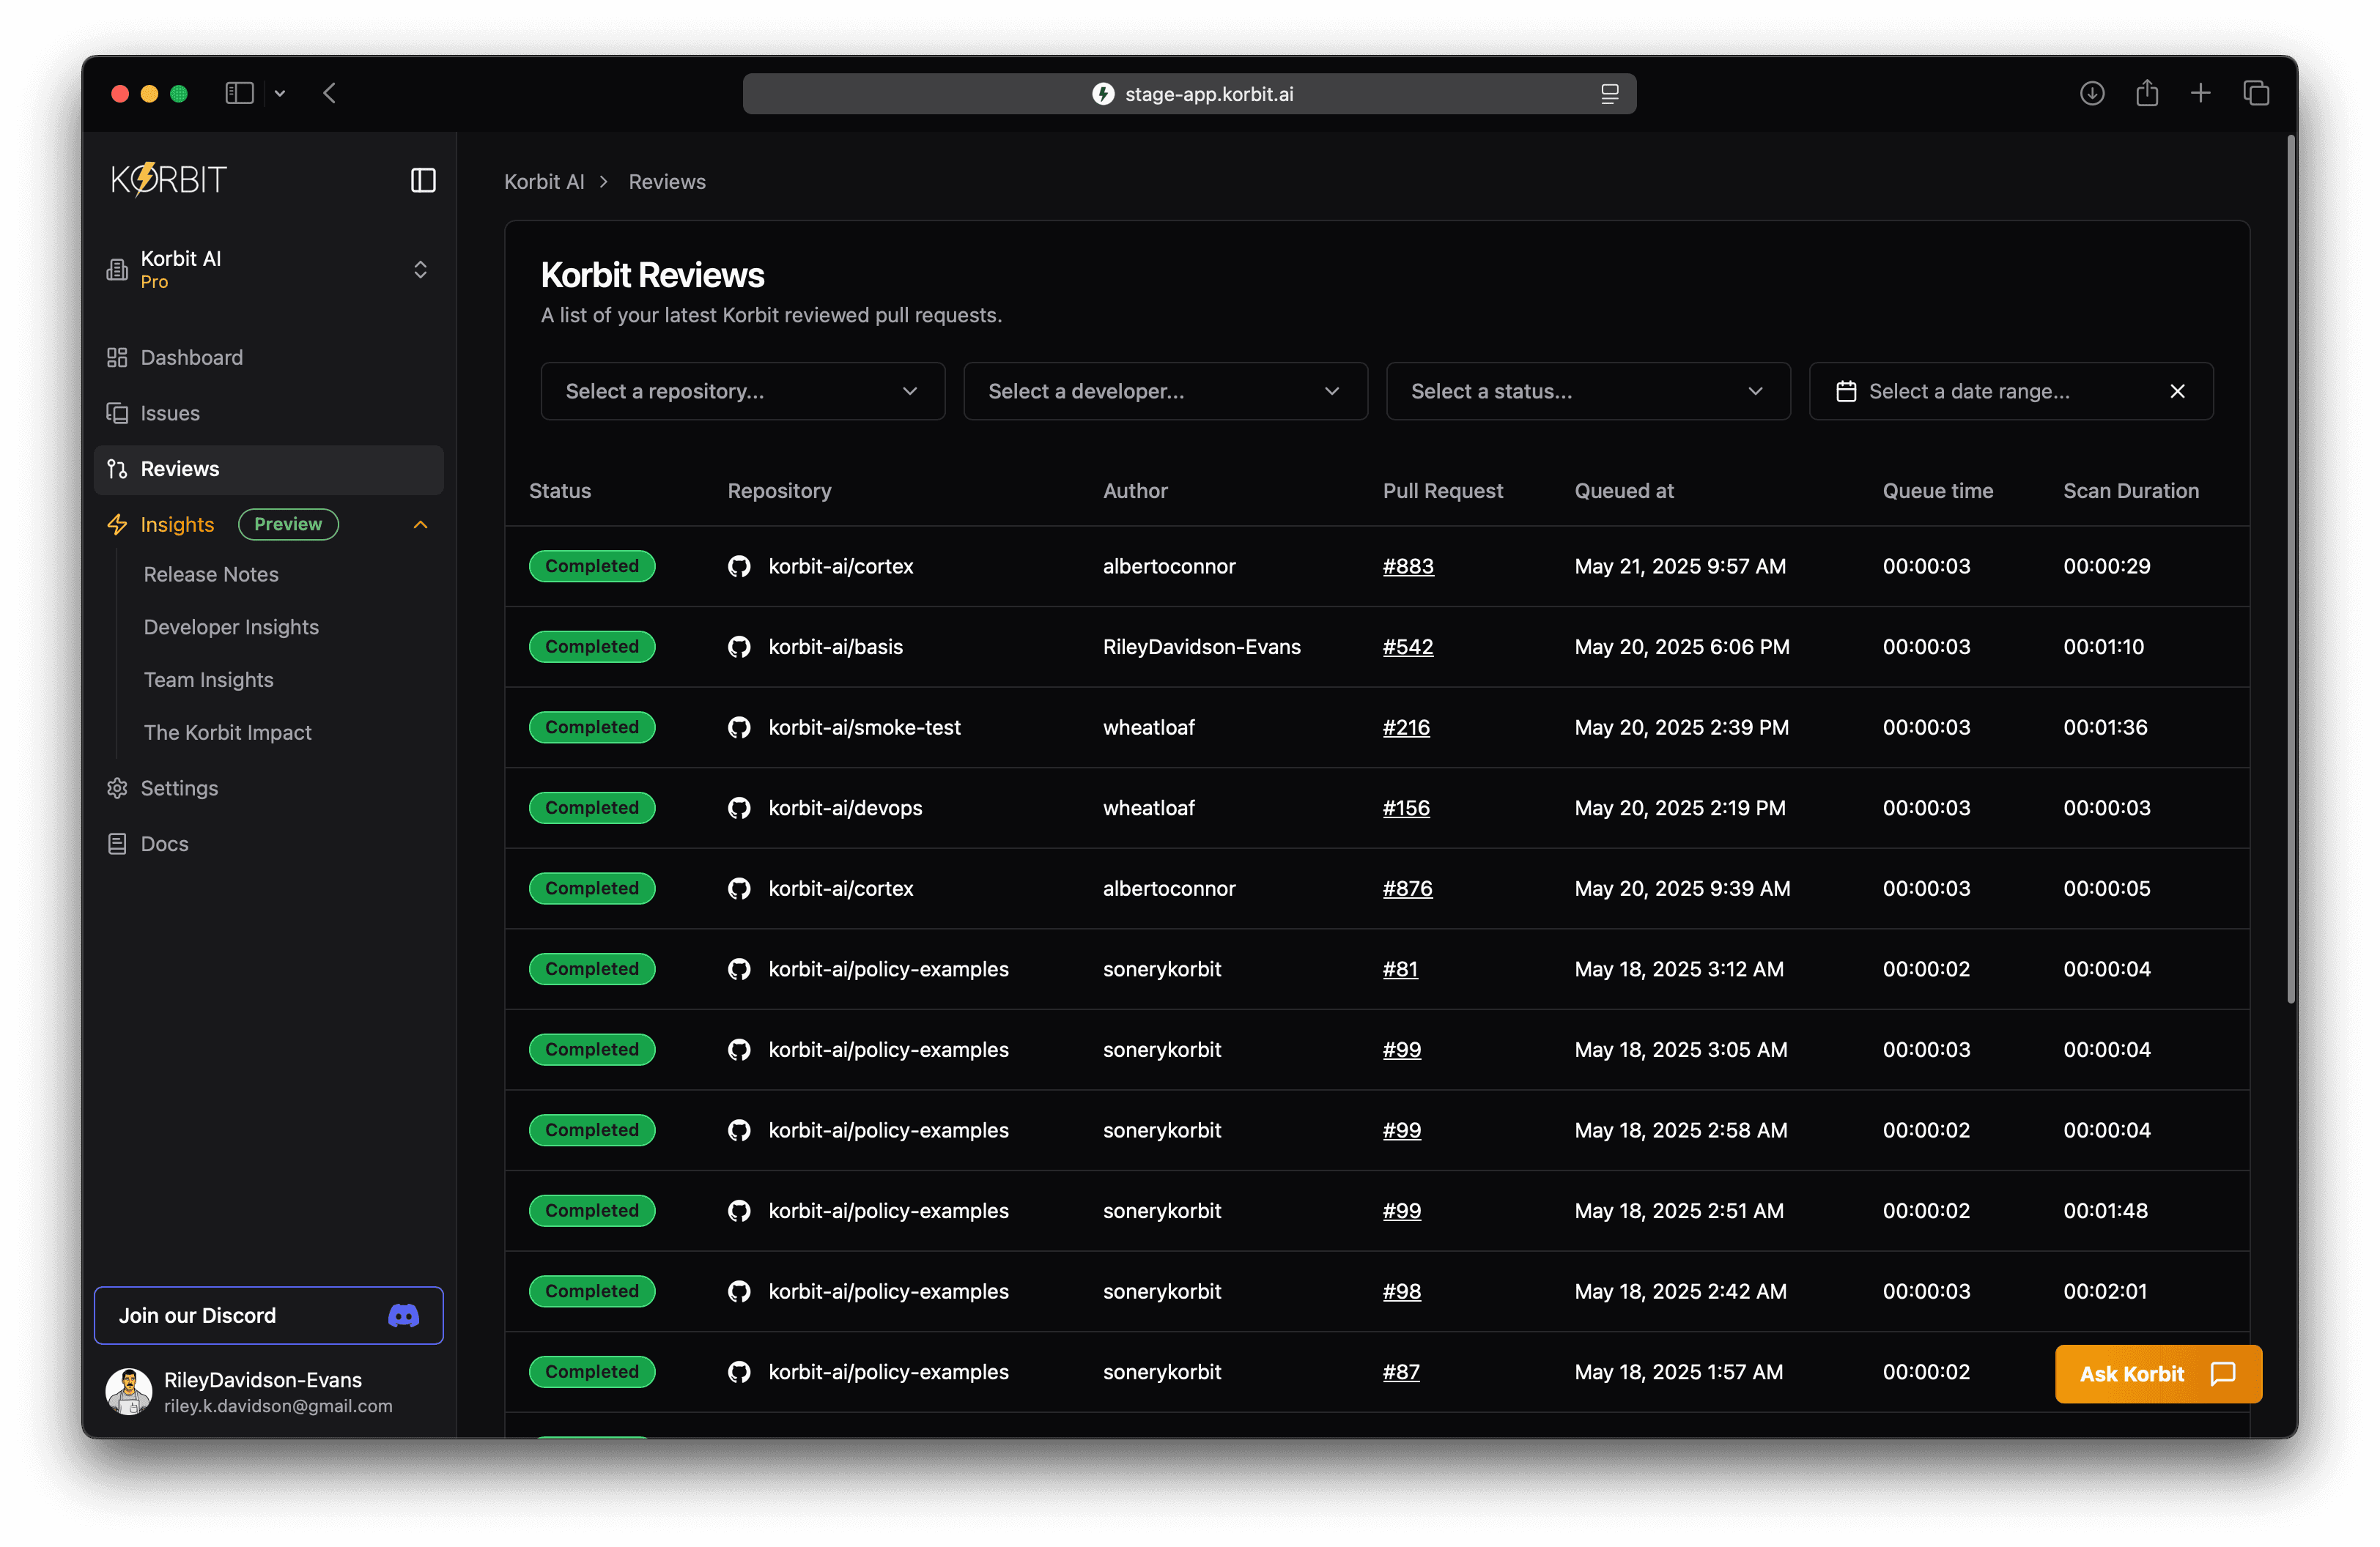
Task: Click the Queued at column header
Action: tap(1624, 491)
